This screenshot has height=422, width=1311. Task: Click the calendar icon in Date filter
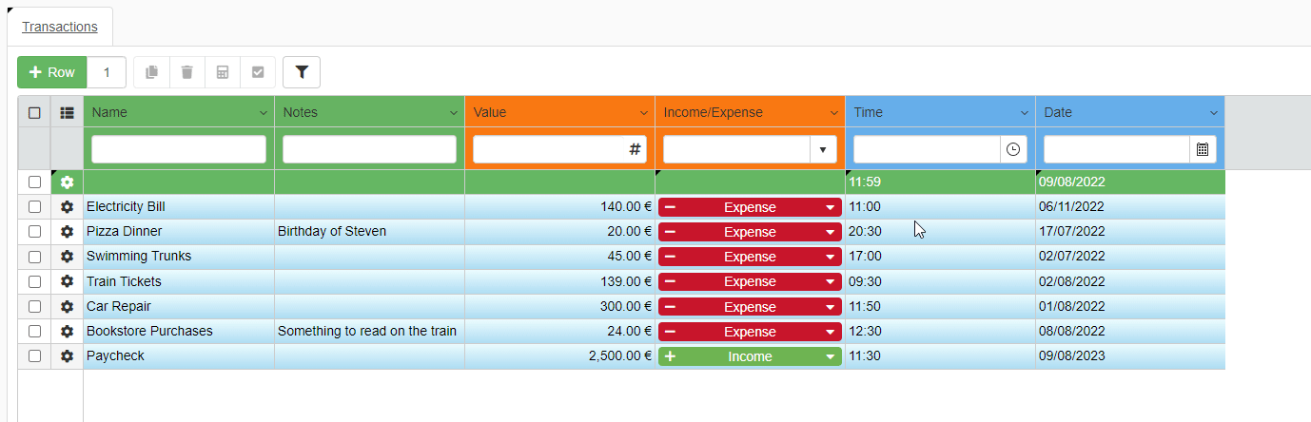(1203, 149)
